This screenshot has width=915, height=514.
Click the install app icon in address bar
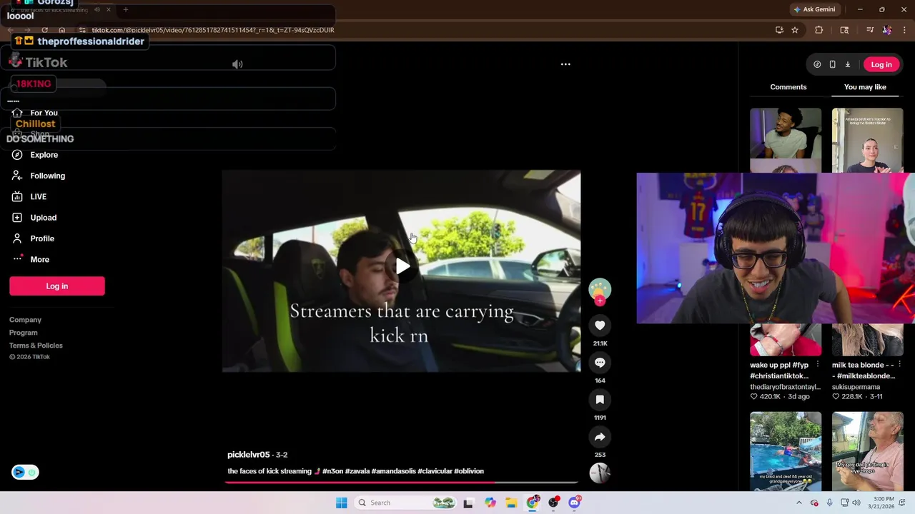point(779,30)
